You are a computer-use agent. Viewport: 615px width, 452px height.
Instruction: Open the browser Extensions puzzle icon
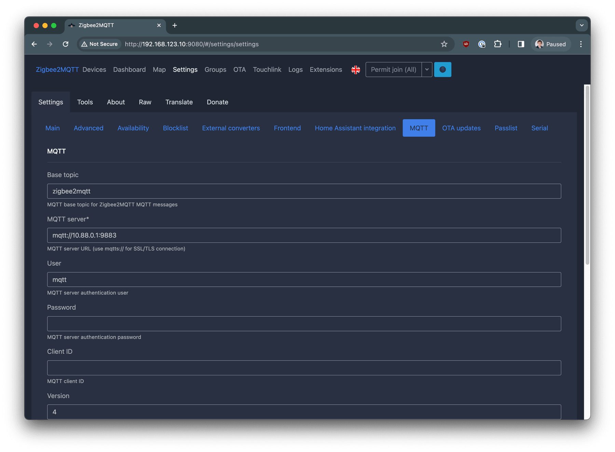point(498,44)
